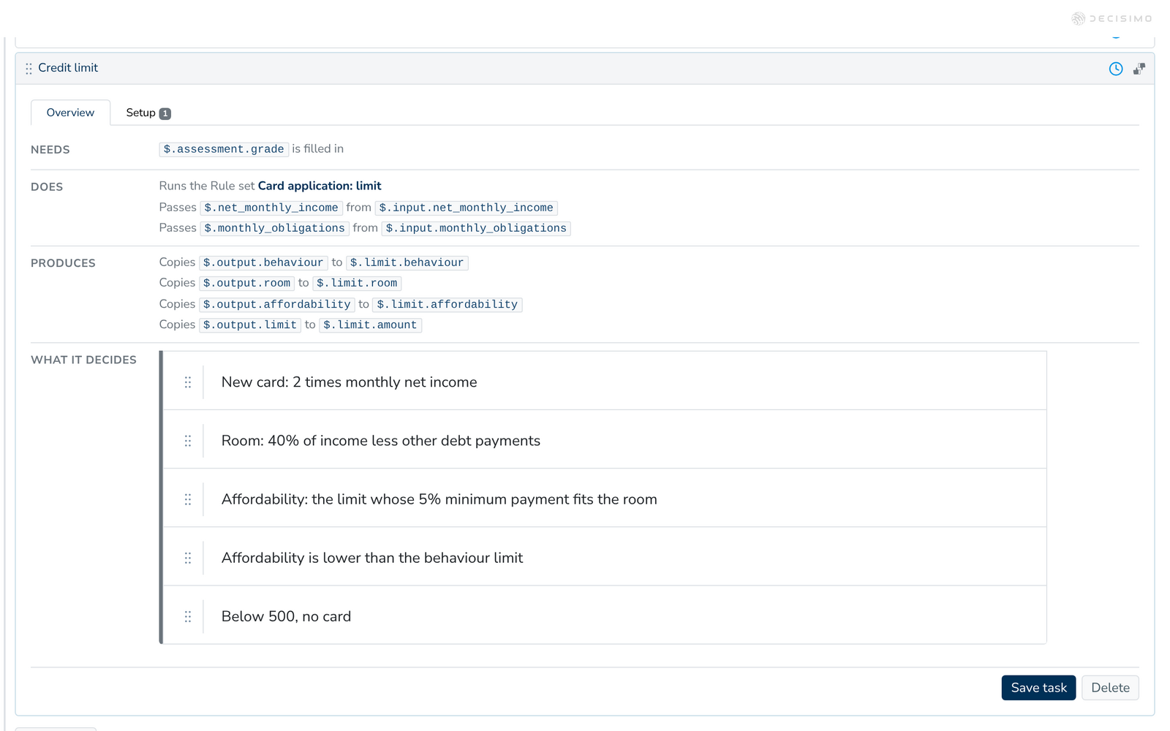Screen dimensions: 1170x731
Task: Click drag handle of Room 40% rule
Action: pos(188,441)
